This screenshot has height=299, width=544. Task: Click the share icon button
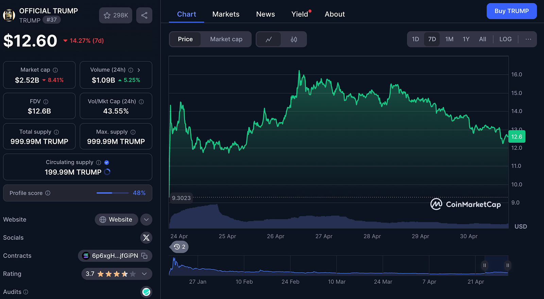click(144, 15)
